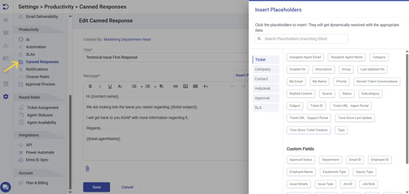
Task: Insert link using chain icon
Action: click(175, 86)
